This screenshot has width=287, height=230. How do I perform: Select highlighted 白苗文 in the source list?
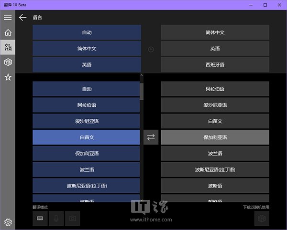86,137
